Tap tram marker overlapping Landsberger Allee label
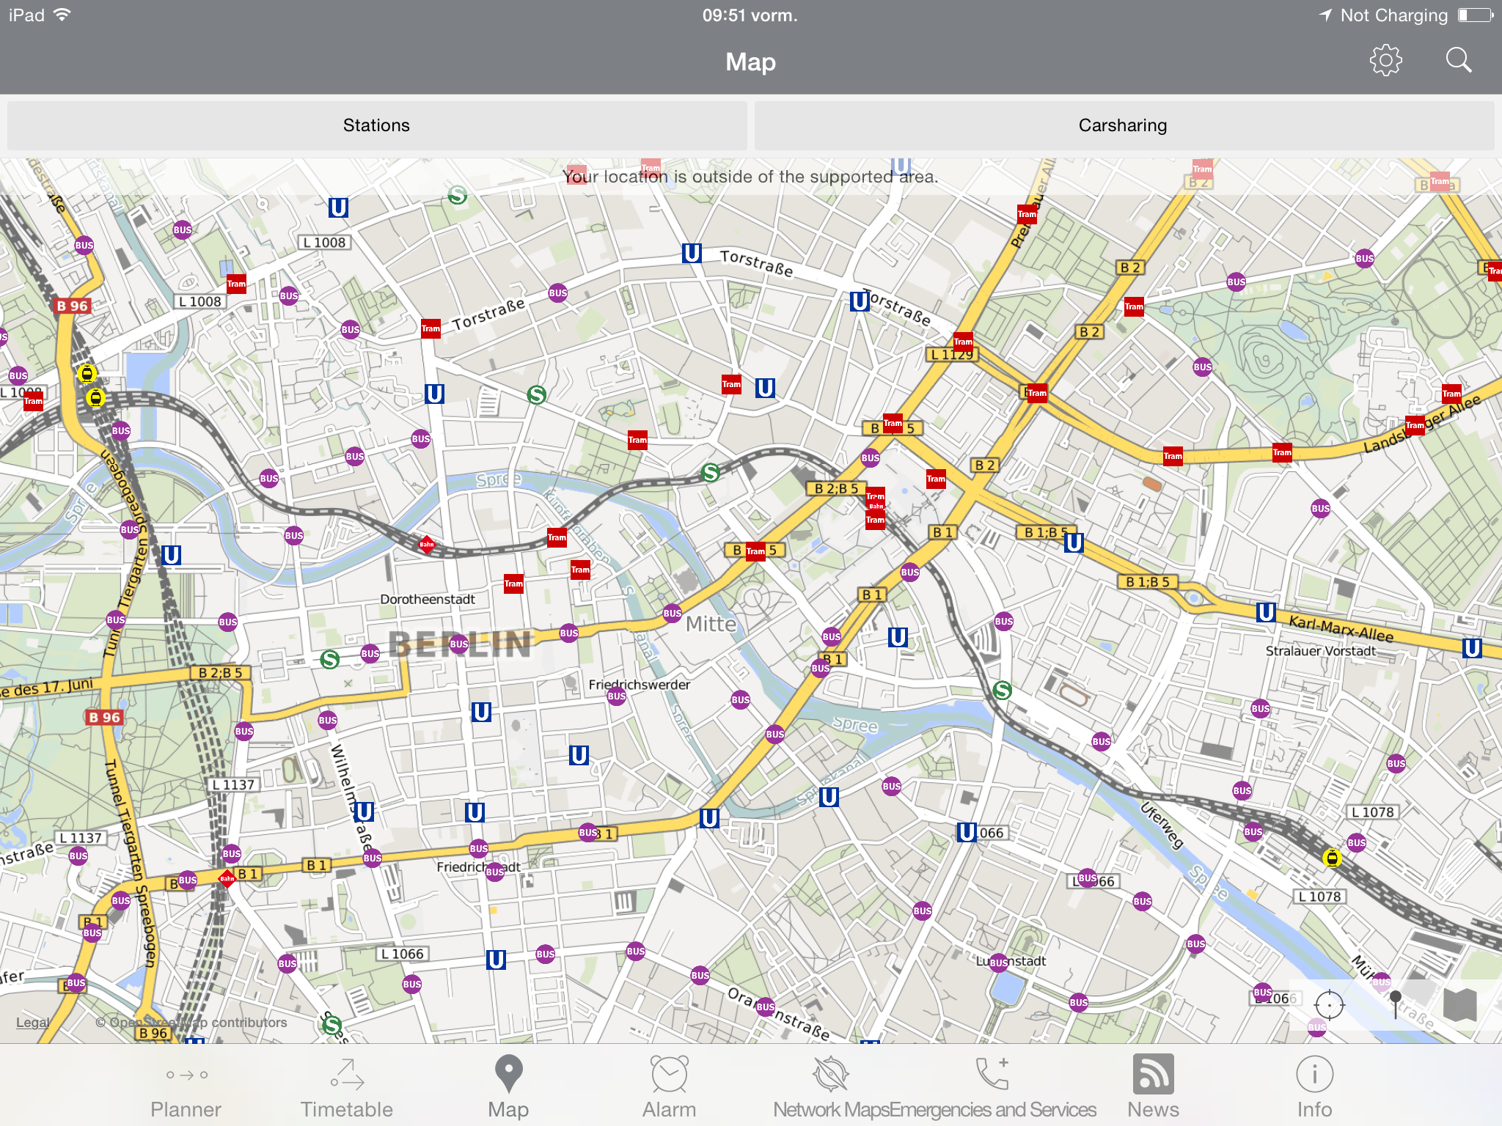1502x1126 pixels. (x=1415, y=425)
